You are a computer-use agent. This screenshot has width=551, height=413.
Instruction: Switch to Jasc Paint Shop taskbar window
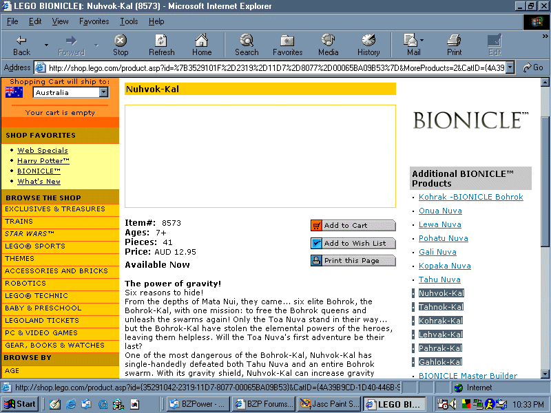coord(329,404)
